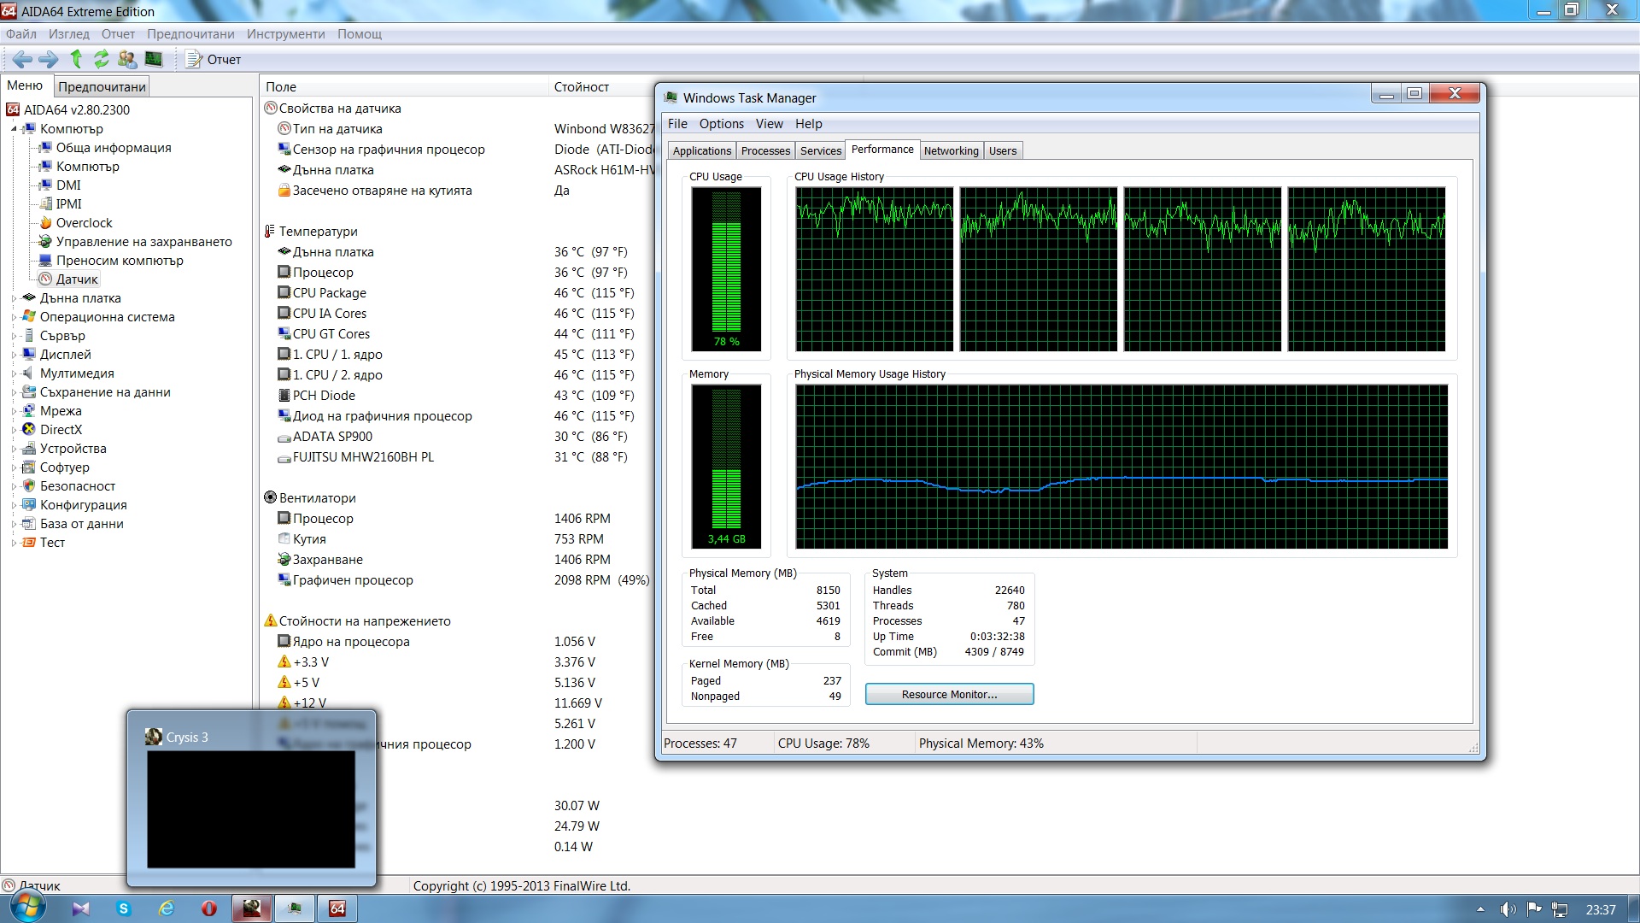Image resolution: width=1640 pixels, height=923 pixels.
Task: Select the Overclock tree item
Action: (x=84, y=223)
